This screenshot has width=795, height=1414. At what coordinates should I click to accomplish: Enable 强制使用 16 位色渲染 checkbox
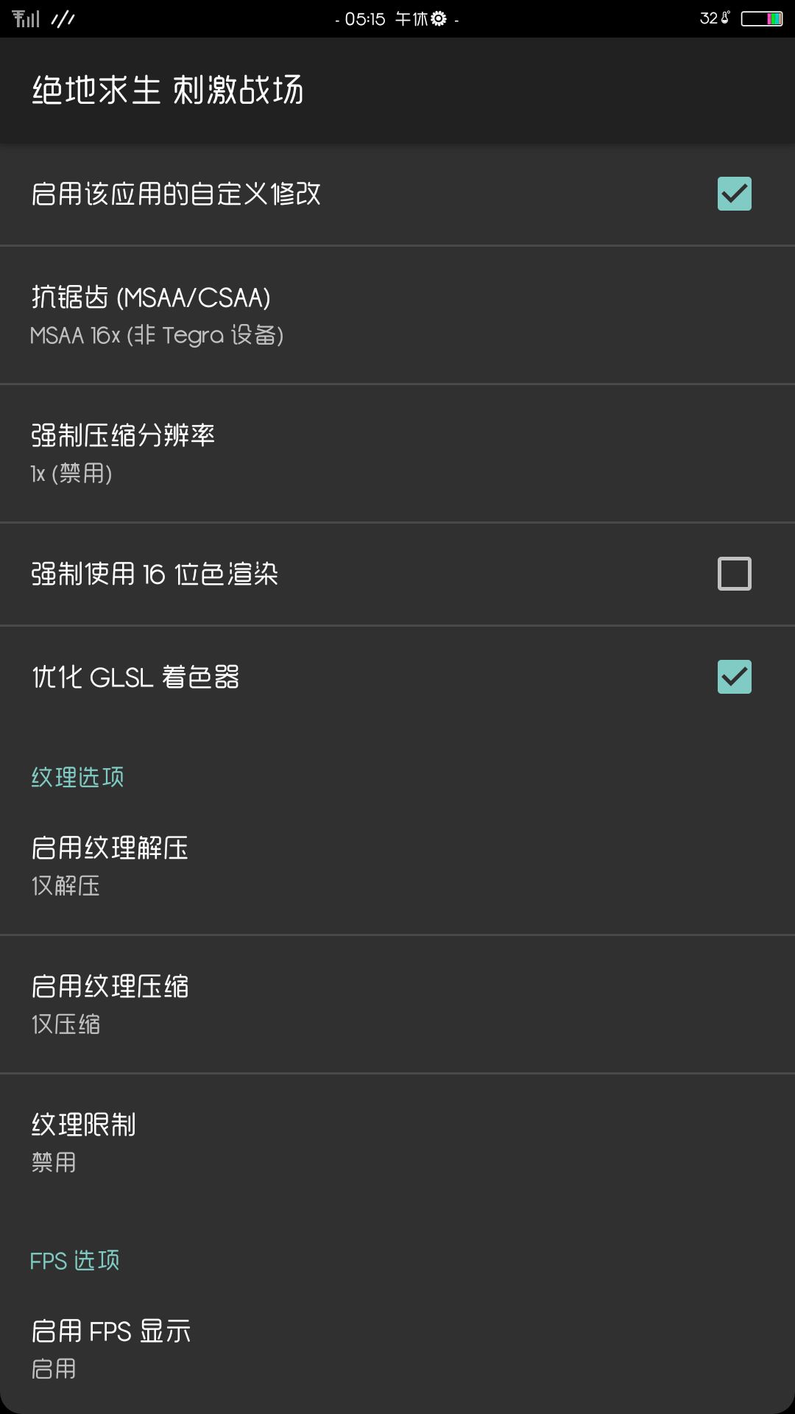[734, 574]
